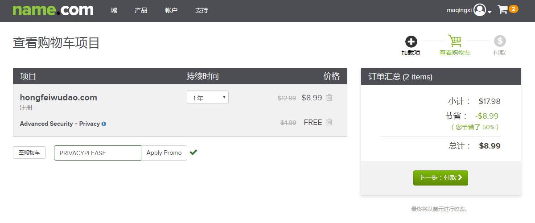Open the 1年 duration dropdown
535x223 pixels.
pos(208,97)
